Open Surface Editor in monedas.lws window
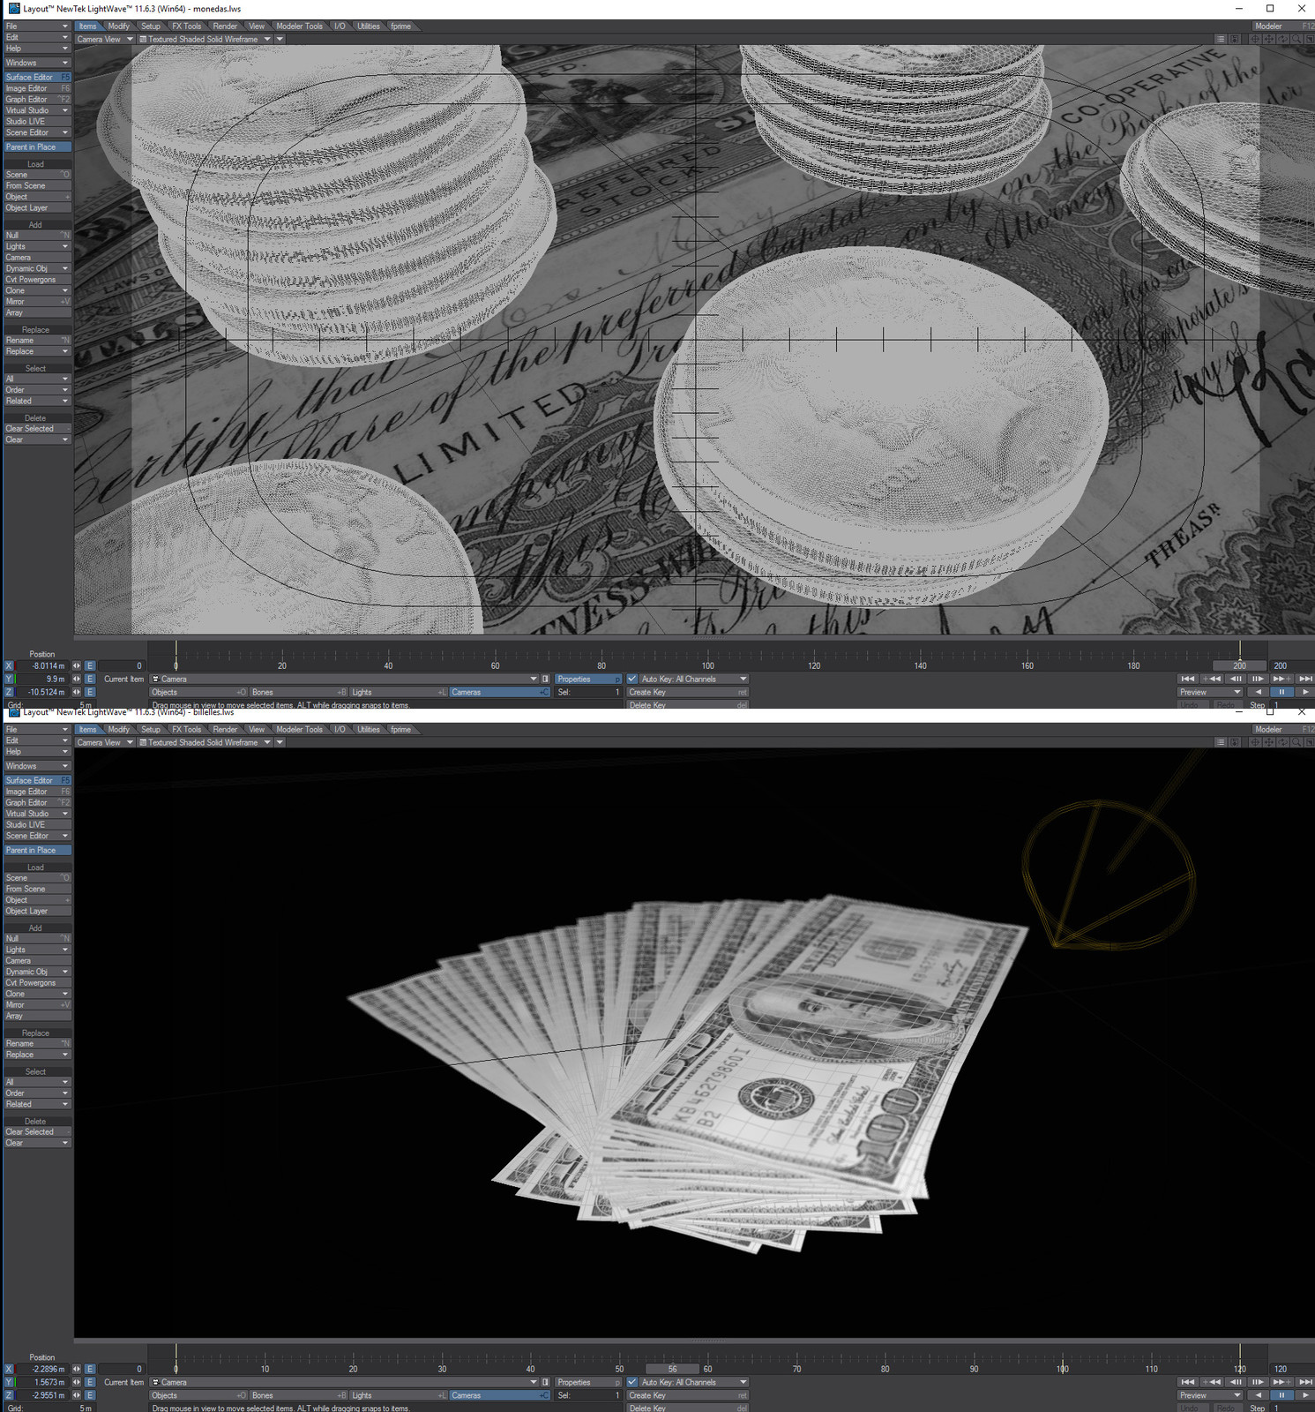Viewport: 1315px width, 1412px height. [36, 77]
